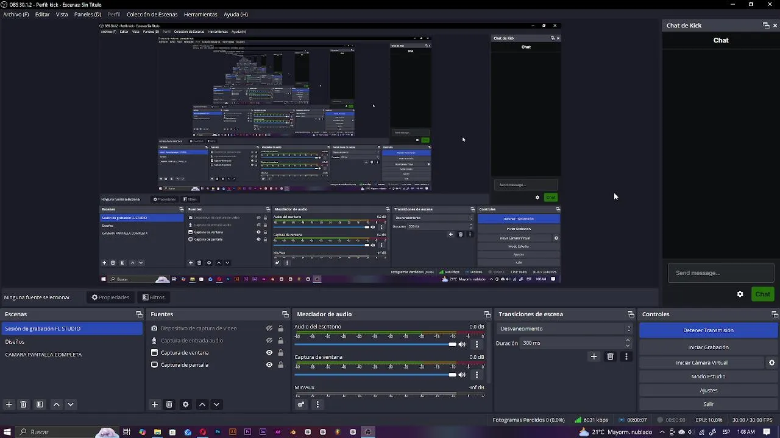Open audio mixer menu dots at bottom
This screenshot has width=780, height=438.
[317, 405]
